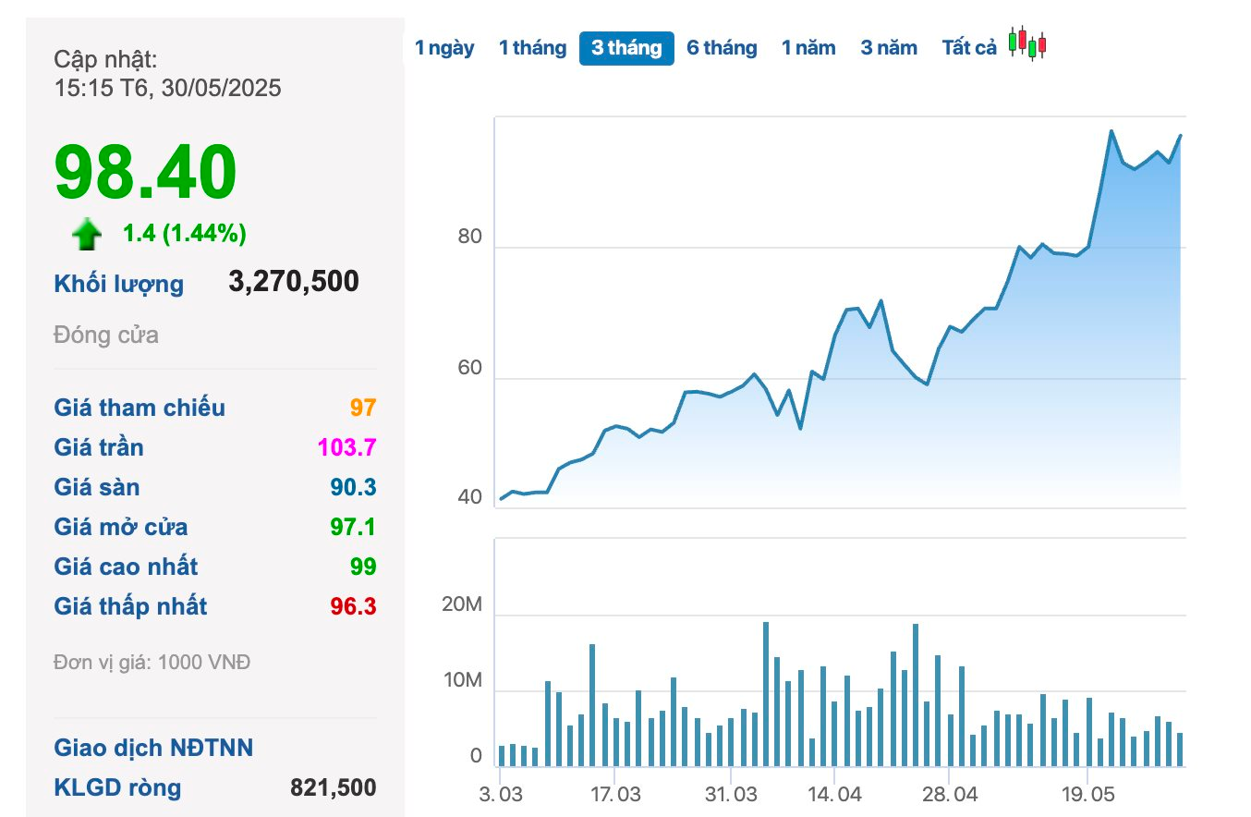Click the chart peak near 19.05
Viewport: 1251px width, 817px height.
click(1111, 131)
